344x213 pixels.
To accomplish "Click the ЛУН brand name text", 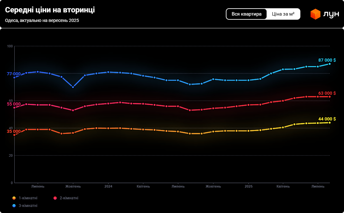I will [331, 14].
